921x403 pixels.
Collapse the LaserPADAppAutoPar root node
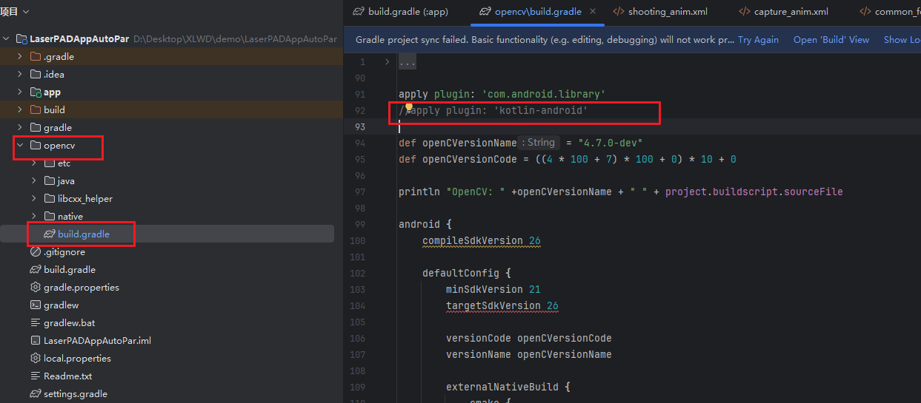coord(7,38)
